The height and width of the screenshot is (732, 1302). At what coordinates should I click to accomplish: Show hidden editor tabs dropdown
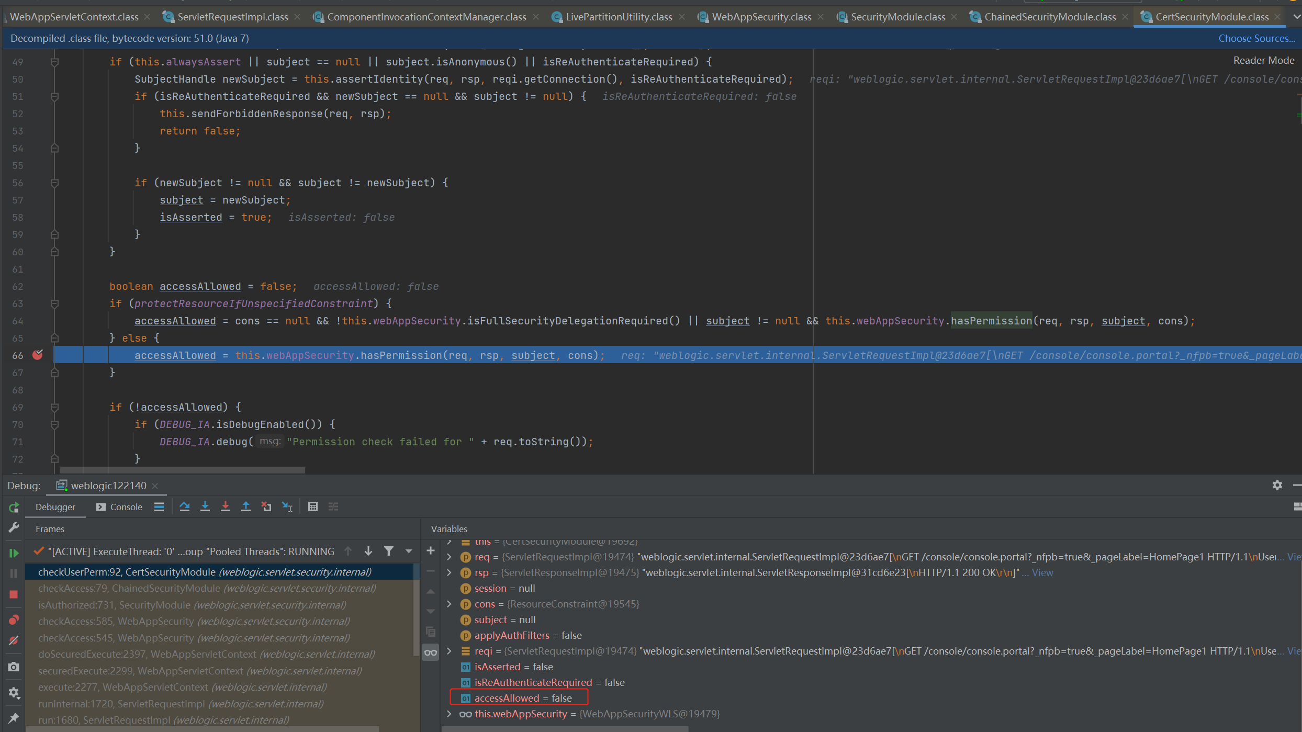1297,17
